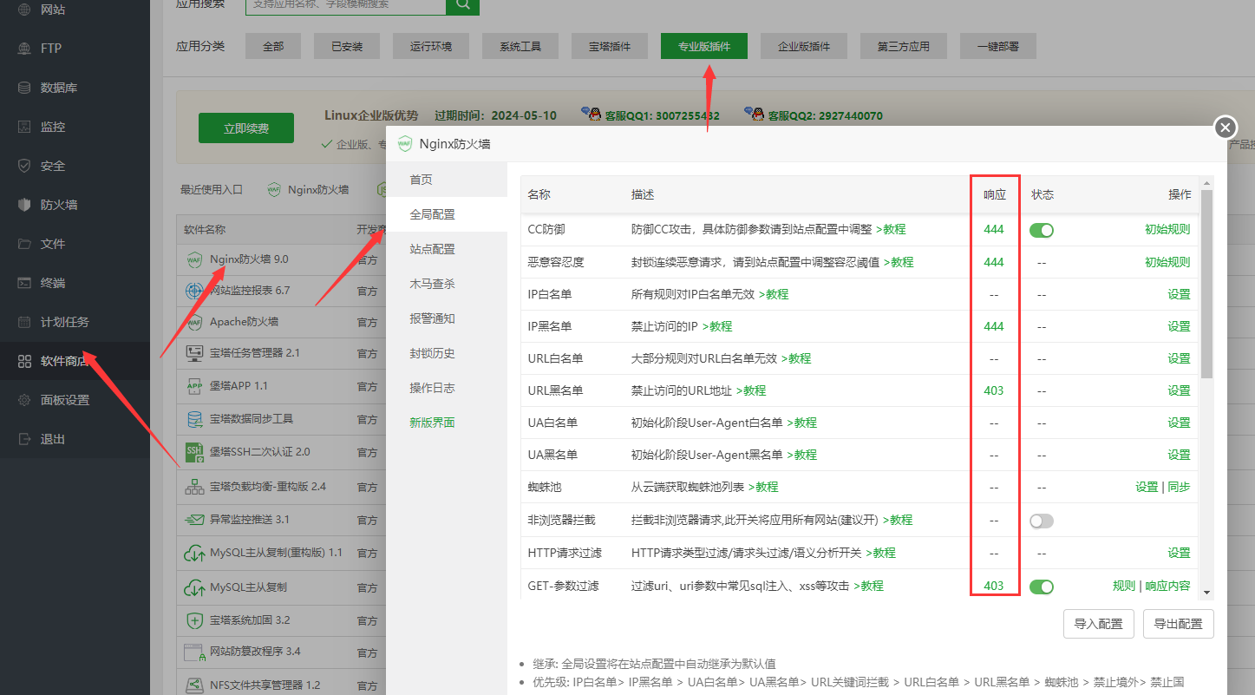The image size is (1255, 695).
Task: Toggle the GET-参数过滤 switch
Action: (1042, 587)
